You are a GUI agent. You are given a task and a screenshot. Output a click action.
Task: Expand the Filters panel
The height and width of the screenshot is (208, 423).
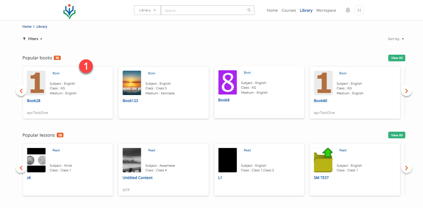pyautogui.click(x=32, y=39)
